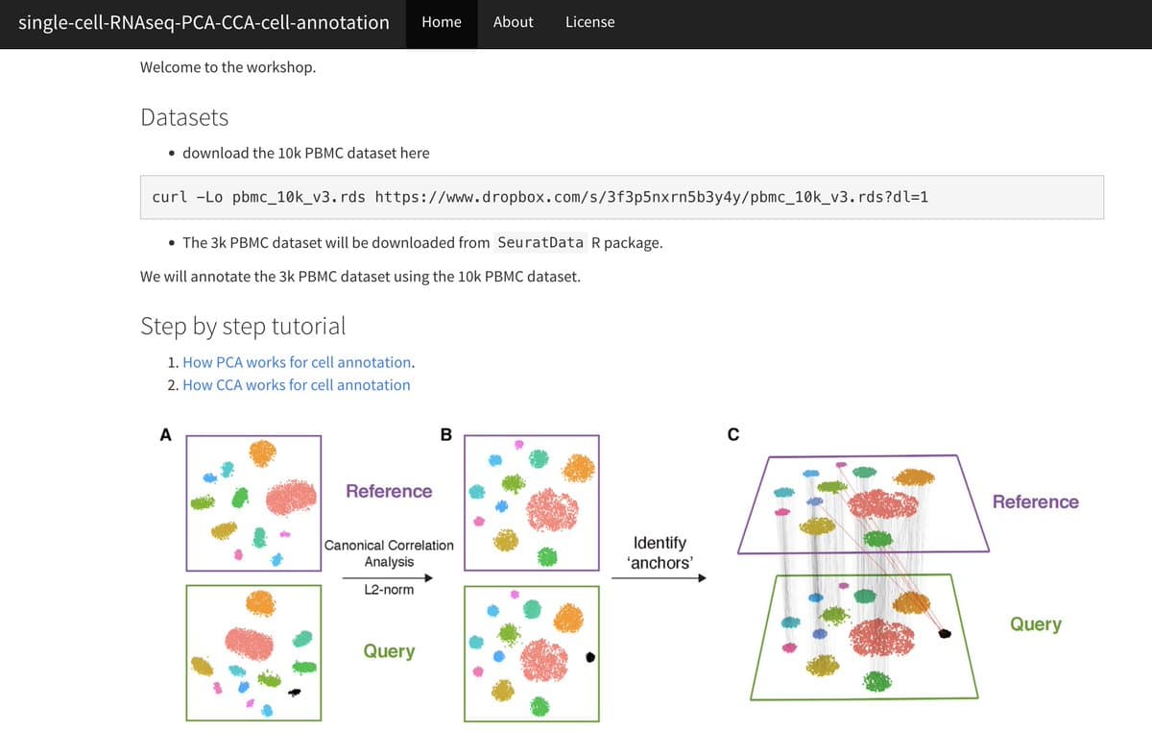
Task: Open the 'How CCA works for cell annotation' link
Action: click(296, 384)
